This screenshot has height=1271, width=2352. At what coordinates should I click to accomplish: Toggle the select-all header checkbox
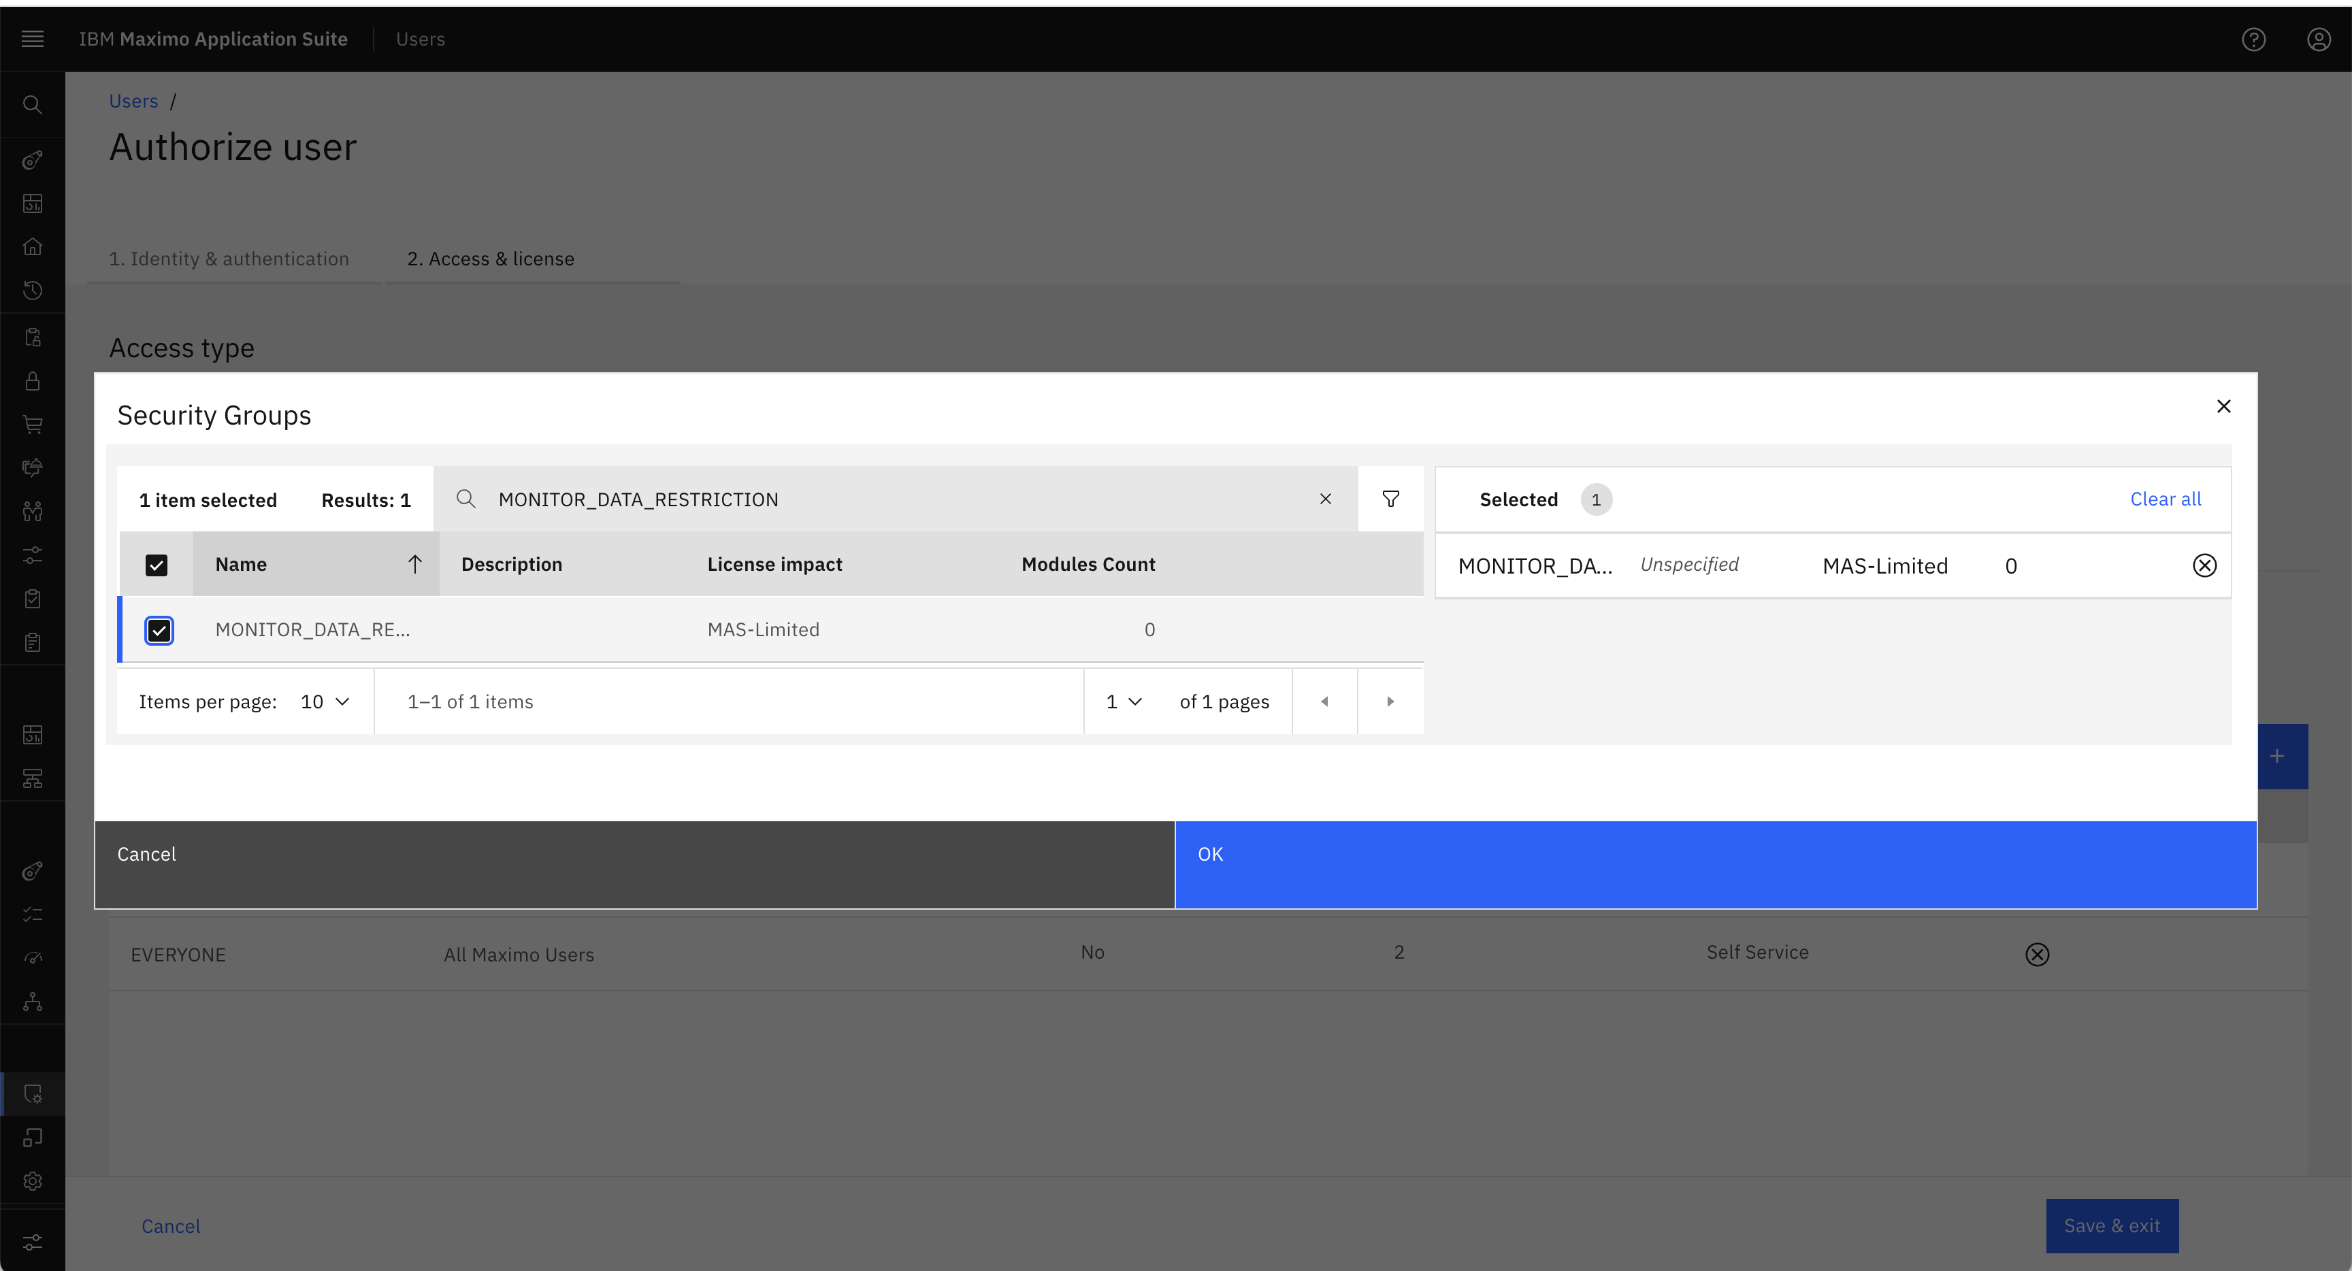(156, 565)
